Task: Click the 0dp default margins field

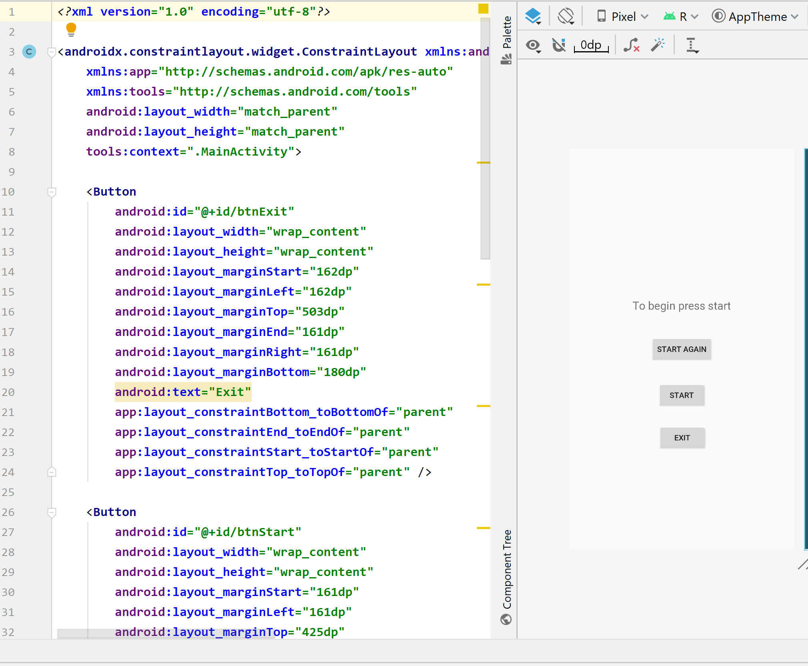Action: 591,45
